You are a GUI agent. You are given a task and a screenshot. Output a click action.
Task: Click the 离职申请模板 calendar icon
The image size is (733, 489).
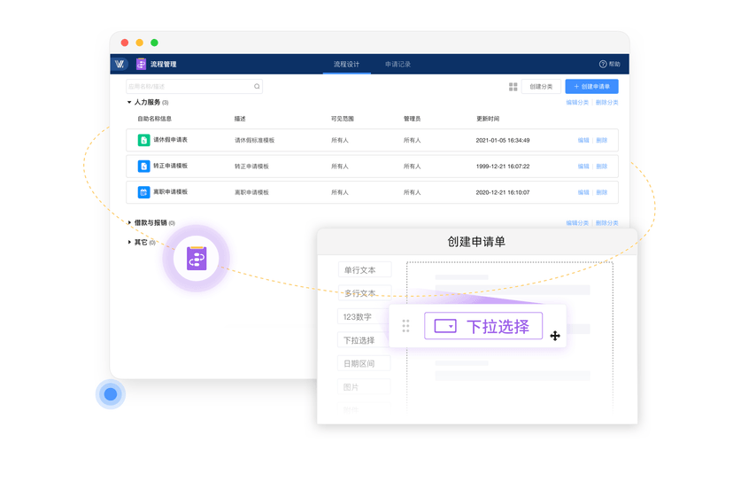click(143, 192)
